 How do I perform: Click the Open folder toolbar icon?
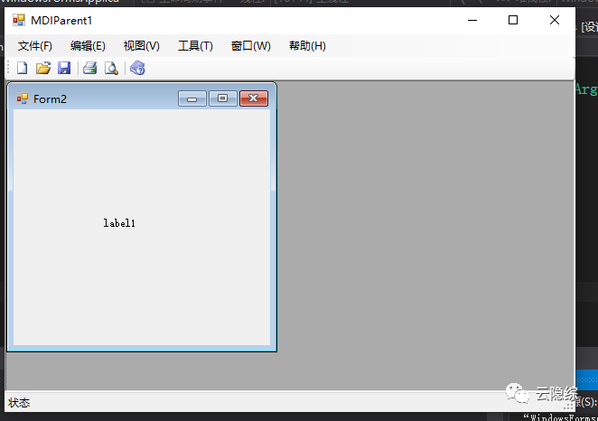(43, 69)
